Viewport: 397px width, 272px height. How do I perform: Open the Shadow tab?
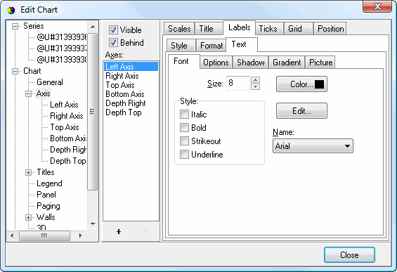(x=251, y=63)
